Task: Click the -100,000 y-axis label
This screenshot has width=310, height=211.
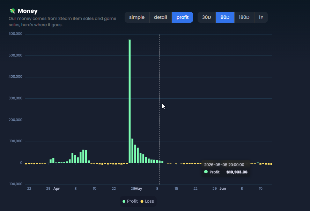Action: (15, 184)
